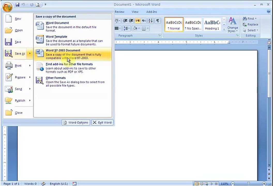Click the Office Button orb

(x=7, y=7)
